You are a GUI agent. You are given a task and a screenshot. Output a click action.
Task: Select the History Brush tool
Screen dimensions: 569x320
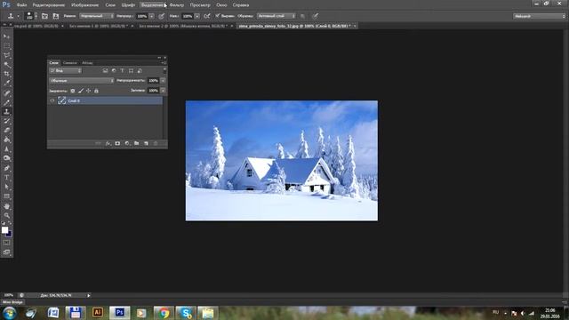[6, 121]
